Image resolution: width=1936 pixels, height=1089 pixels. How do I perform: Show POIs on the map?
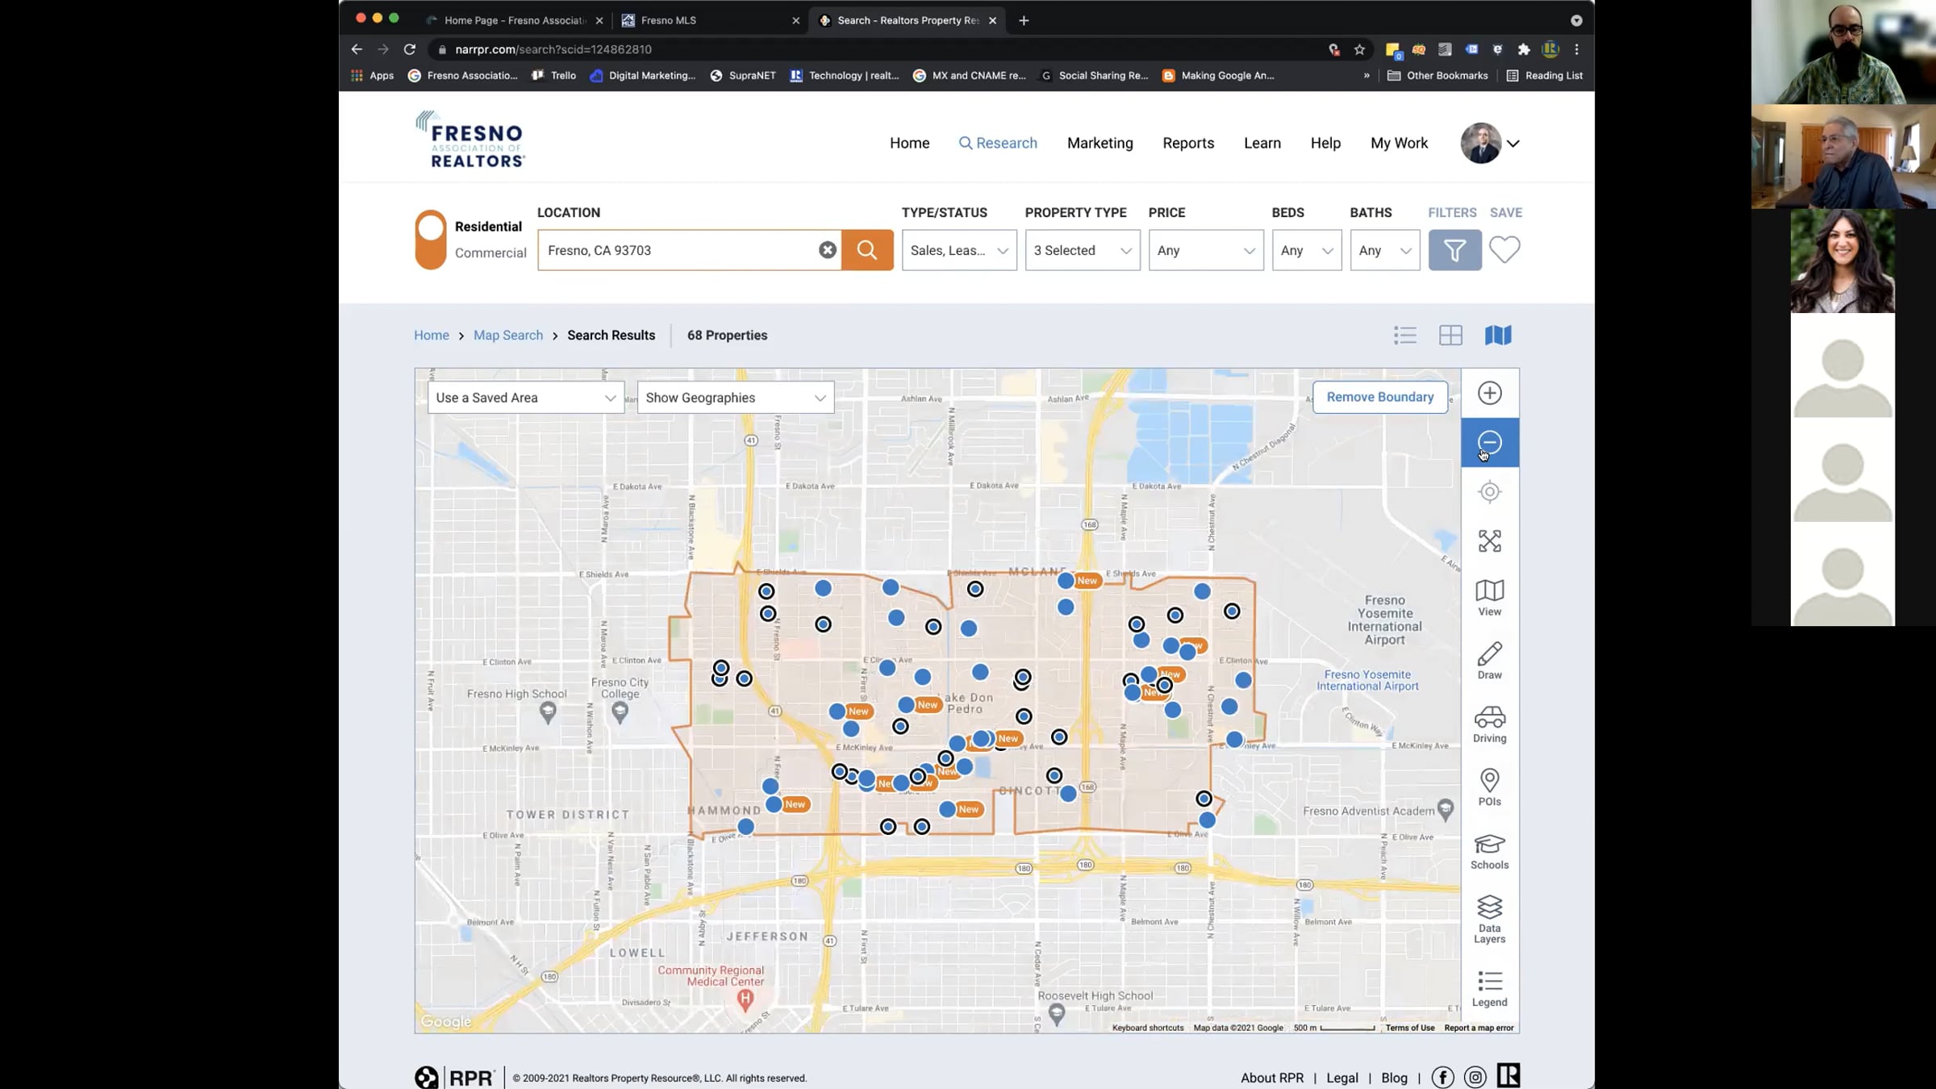point(1489,787)
